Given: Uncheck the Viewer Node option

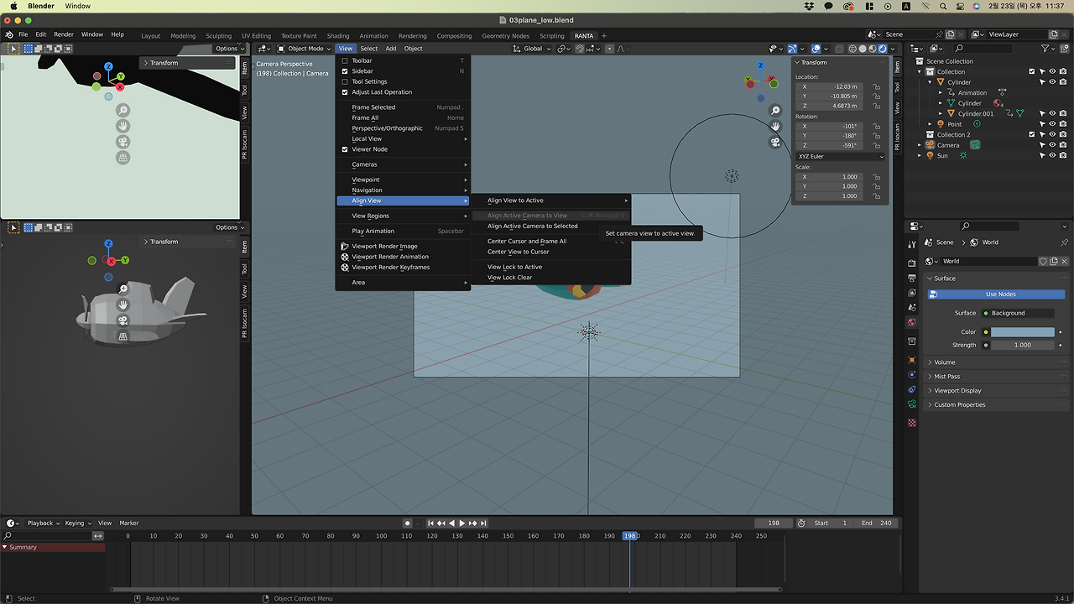Looking at the screenshot, I should pyautogui.click(x=345, y=149).
